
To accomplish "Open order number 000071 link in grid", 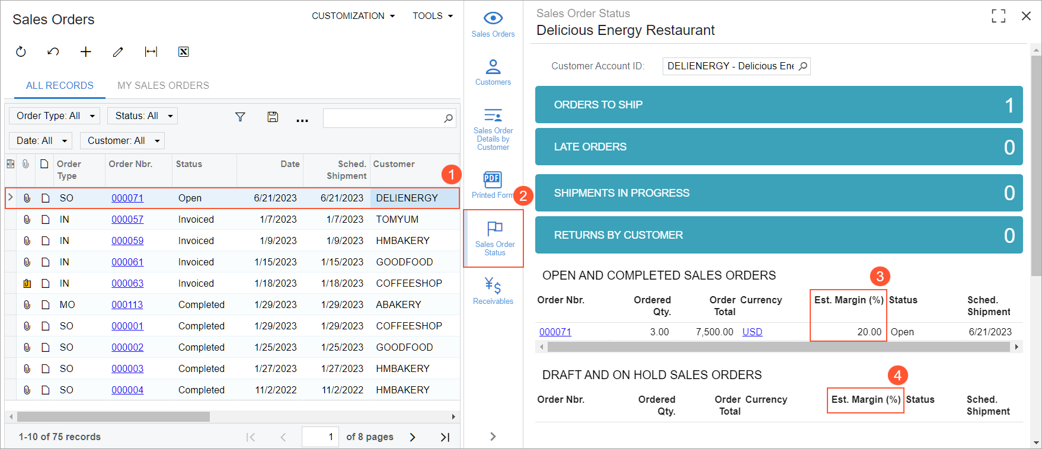I will click(127, 198).
